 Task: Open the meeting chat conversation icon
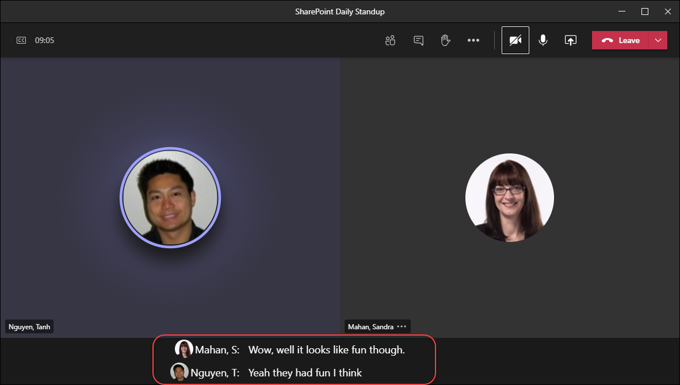pyautogui.click(x=418, y=40)
